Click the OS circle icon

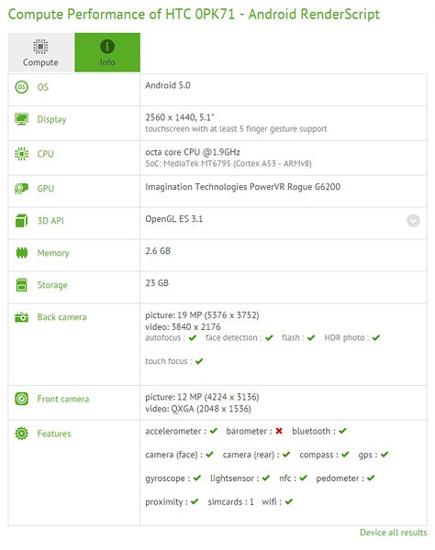click(22, 87)
